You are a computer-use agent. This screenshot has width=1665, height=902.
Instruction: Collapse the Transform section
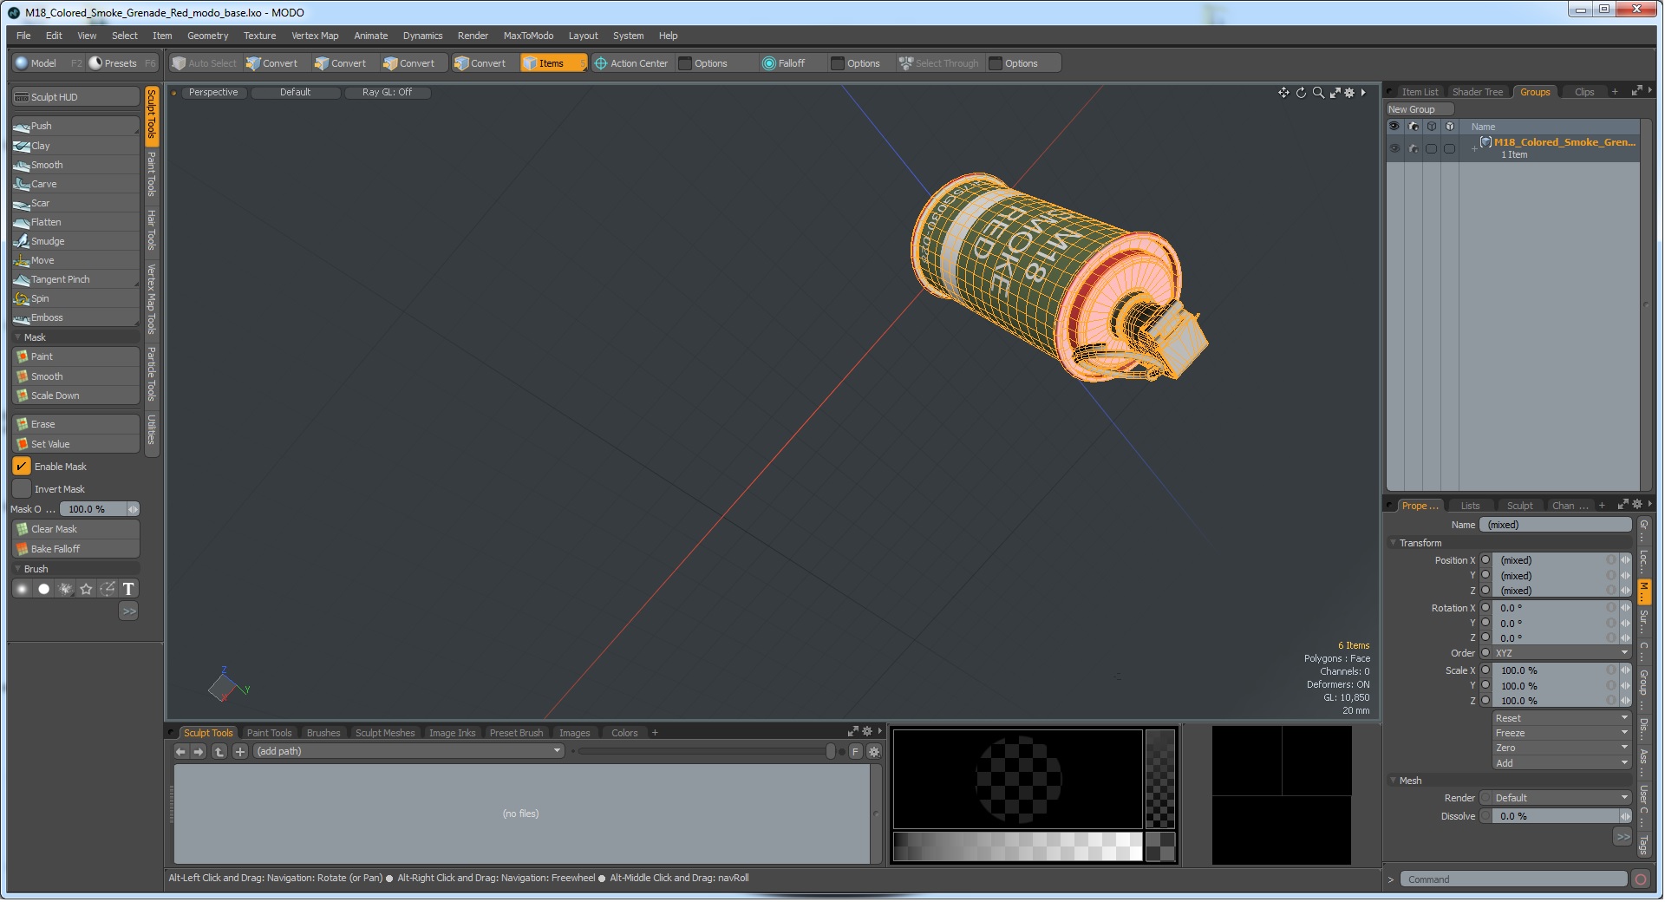(1394, 544)
